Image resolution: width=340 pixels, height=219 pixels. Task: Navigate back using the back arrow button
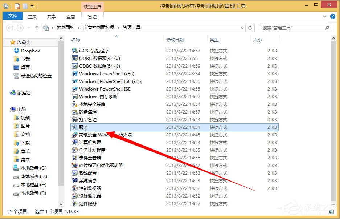point(9,28)
